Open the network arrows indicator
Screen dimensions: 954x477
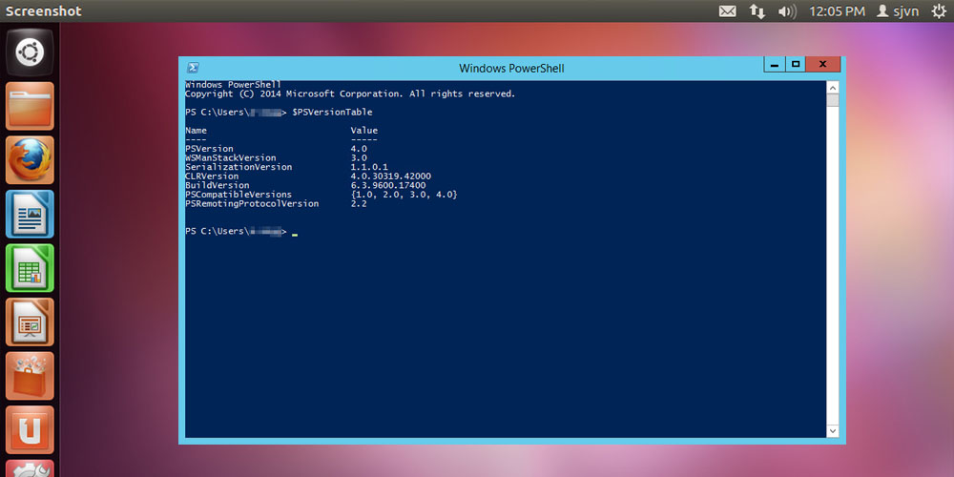(x=757, y=10)
